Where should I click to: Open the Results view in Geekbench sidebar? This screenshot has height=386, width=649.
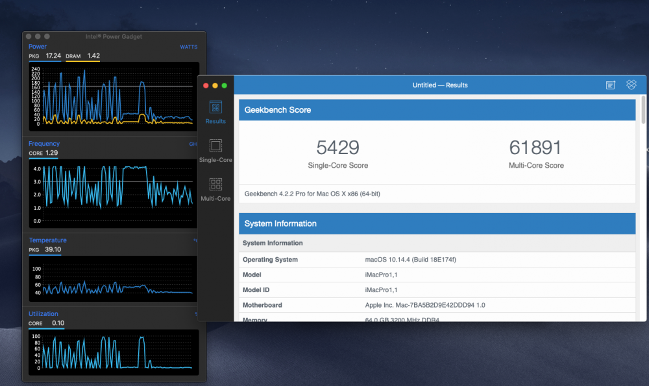[215, 112]
